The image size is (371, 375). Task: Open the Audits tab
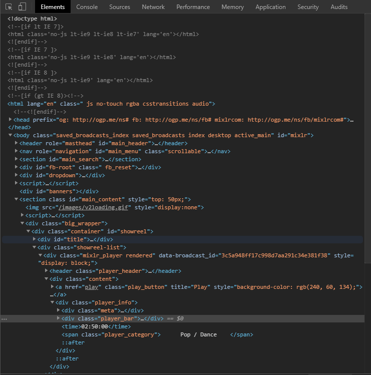pos(339,7)
